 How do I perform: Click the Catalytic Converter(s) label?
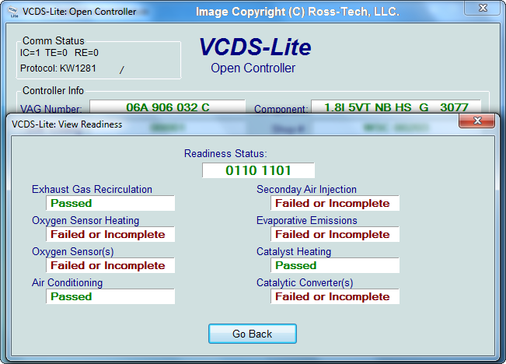[x=305, y=282]
